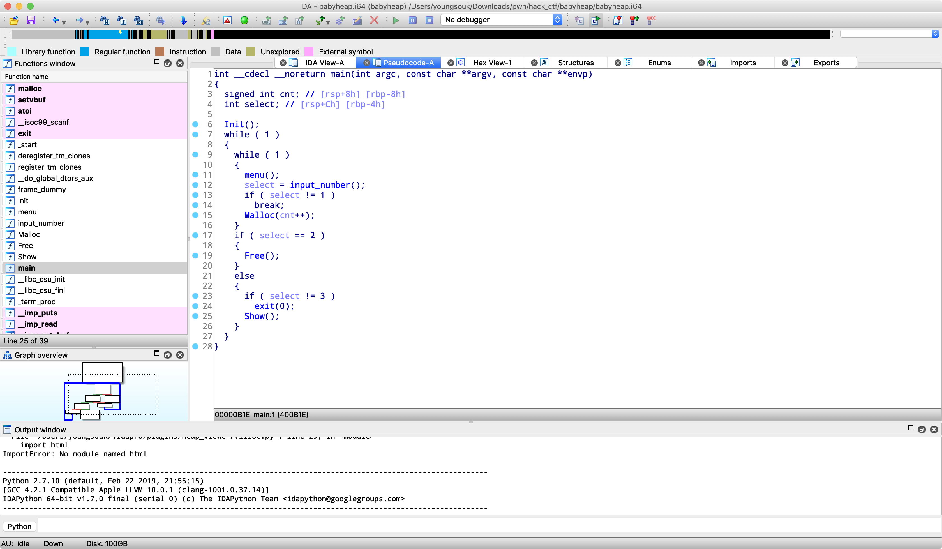The image size is (942, 549).
Task: Switch to the Imports tab
Action: (x=742, y=63)
